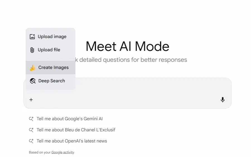Ask about Bleu de Chanel L'Exclusif
The image size is (251, 157).
pyautogui.click(x=76, y=130)
